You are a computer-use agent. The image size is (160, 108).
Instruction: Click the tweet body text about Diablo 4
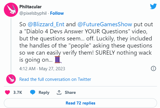[86, 42]
